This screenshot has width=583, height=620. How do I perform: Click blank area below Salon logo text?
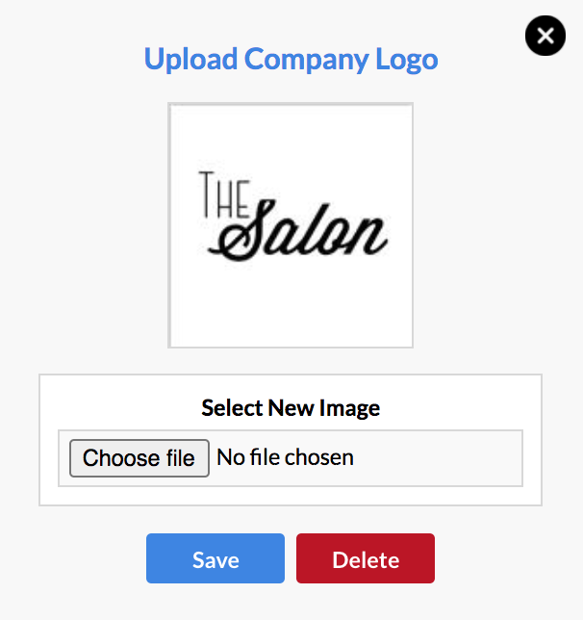tap(291, 304)
